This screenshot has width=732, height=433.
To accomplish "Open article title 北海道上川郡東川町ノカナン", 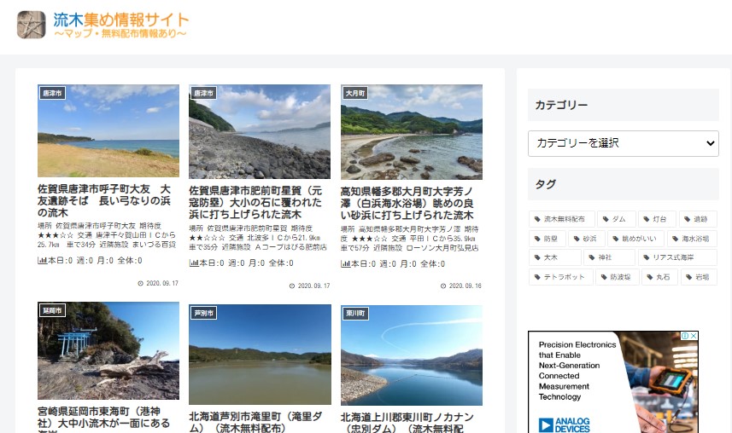I will click(407, 423).
